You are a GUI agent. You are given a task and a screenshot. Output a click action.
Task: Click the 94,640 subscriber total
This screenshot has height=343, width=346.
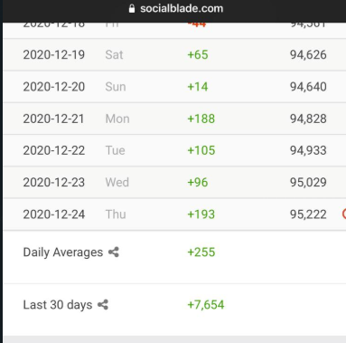tap(308, 87)
